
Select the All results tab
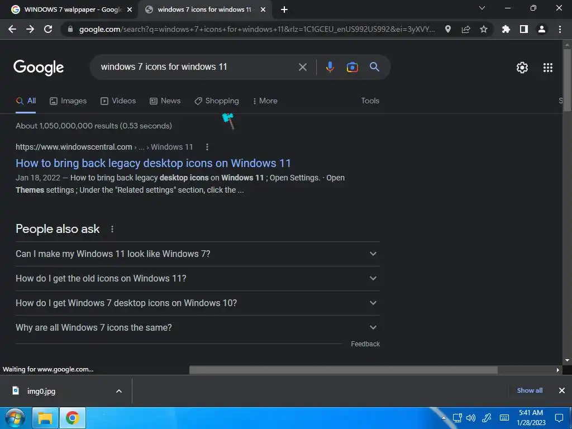(x=26, y=101)
